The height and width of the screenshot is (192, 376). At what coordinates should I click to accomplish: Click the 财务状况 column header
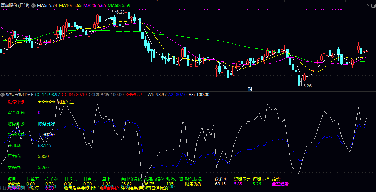(x=193, y=179)
